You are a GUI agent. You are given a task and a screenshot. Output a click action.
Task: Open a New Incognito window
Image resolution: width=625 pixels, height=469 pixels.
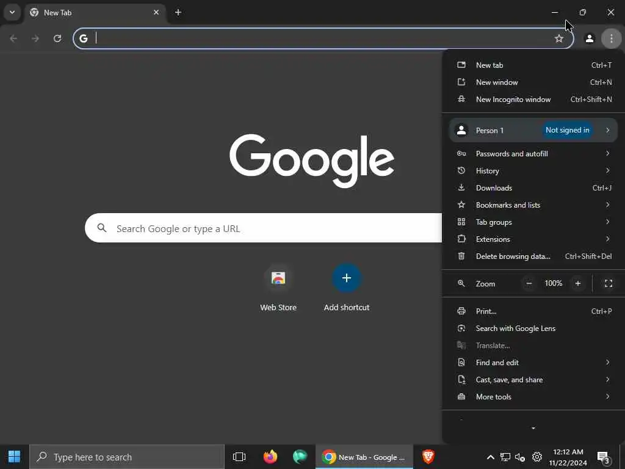[533, 100]
